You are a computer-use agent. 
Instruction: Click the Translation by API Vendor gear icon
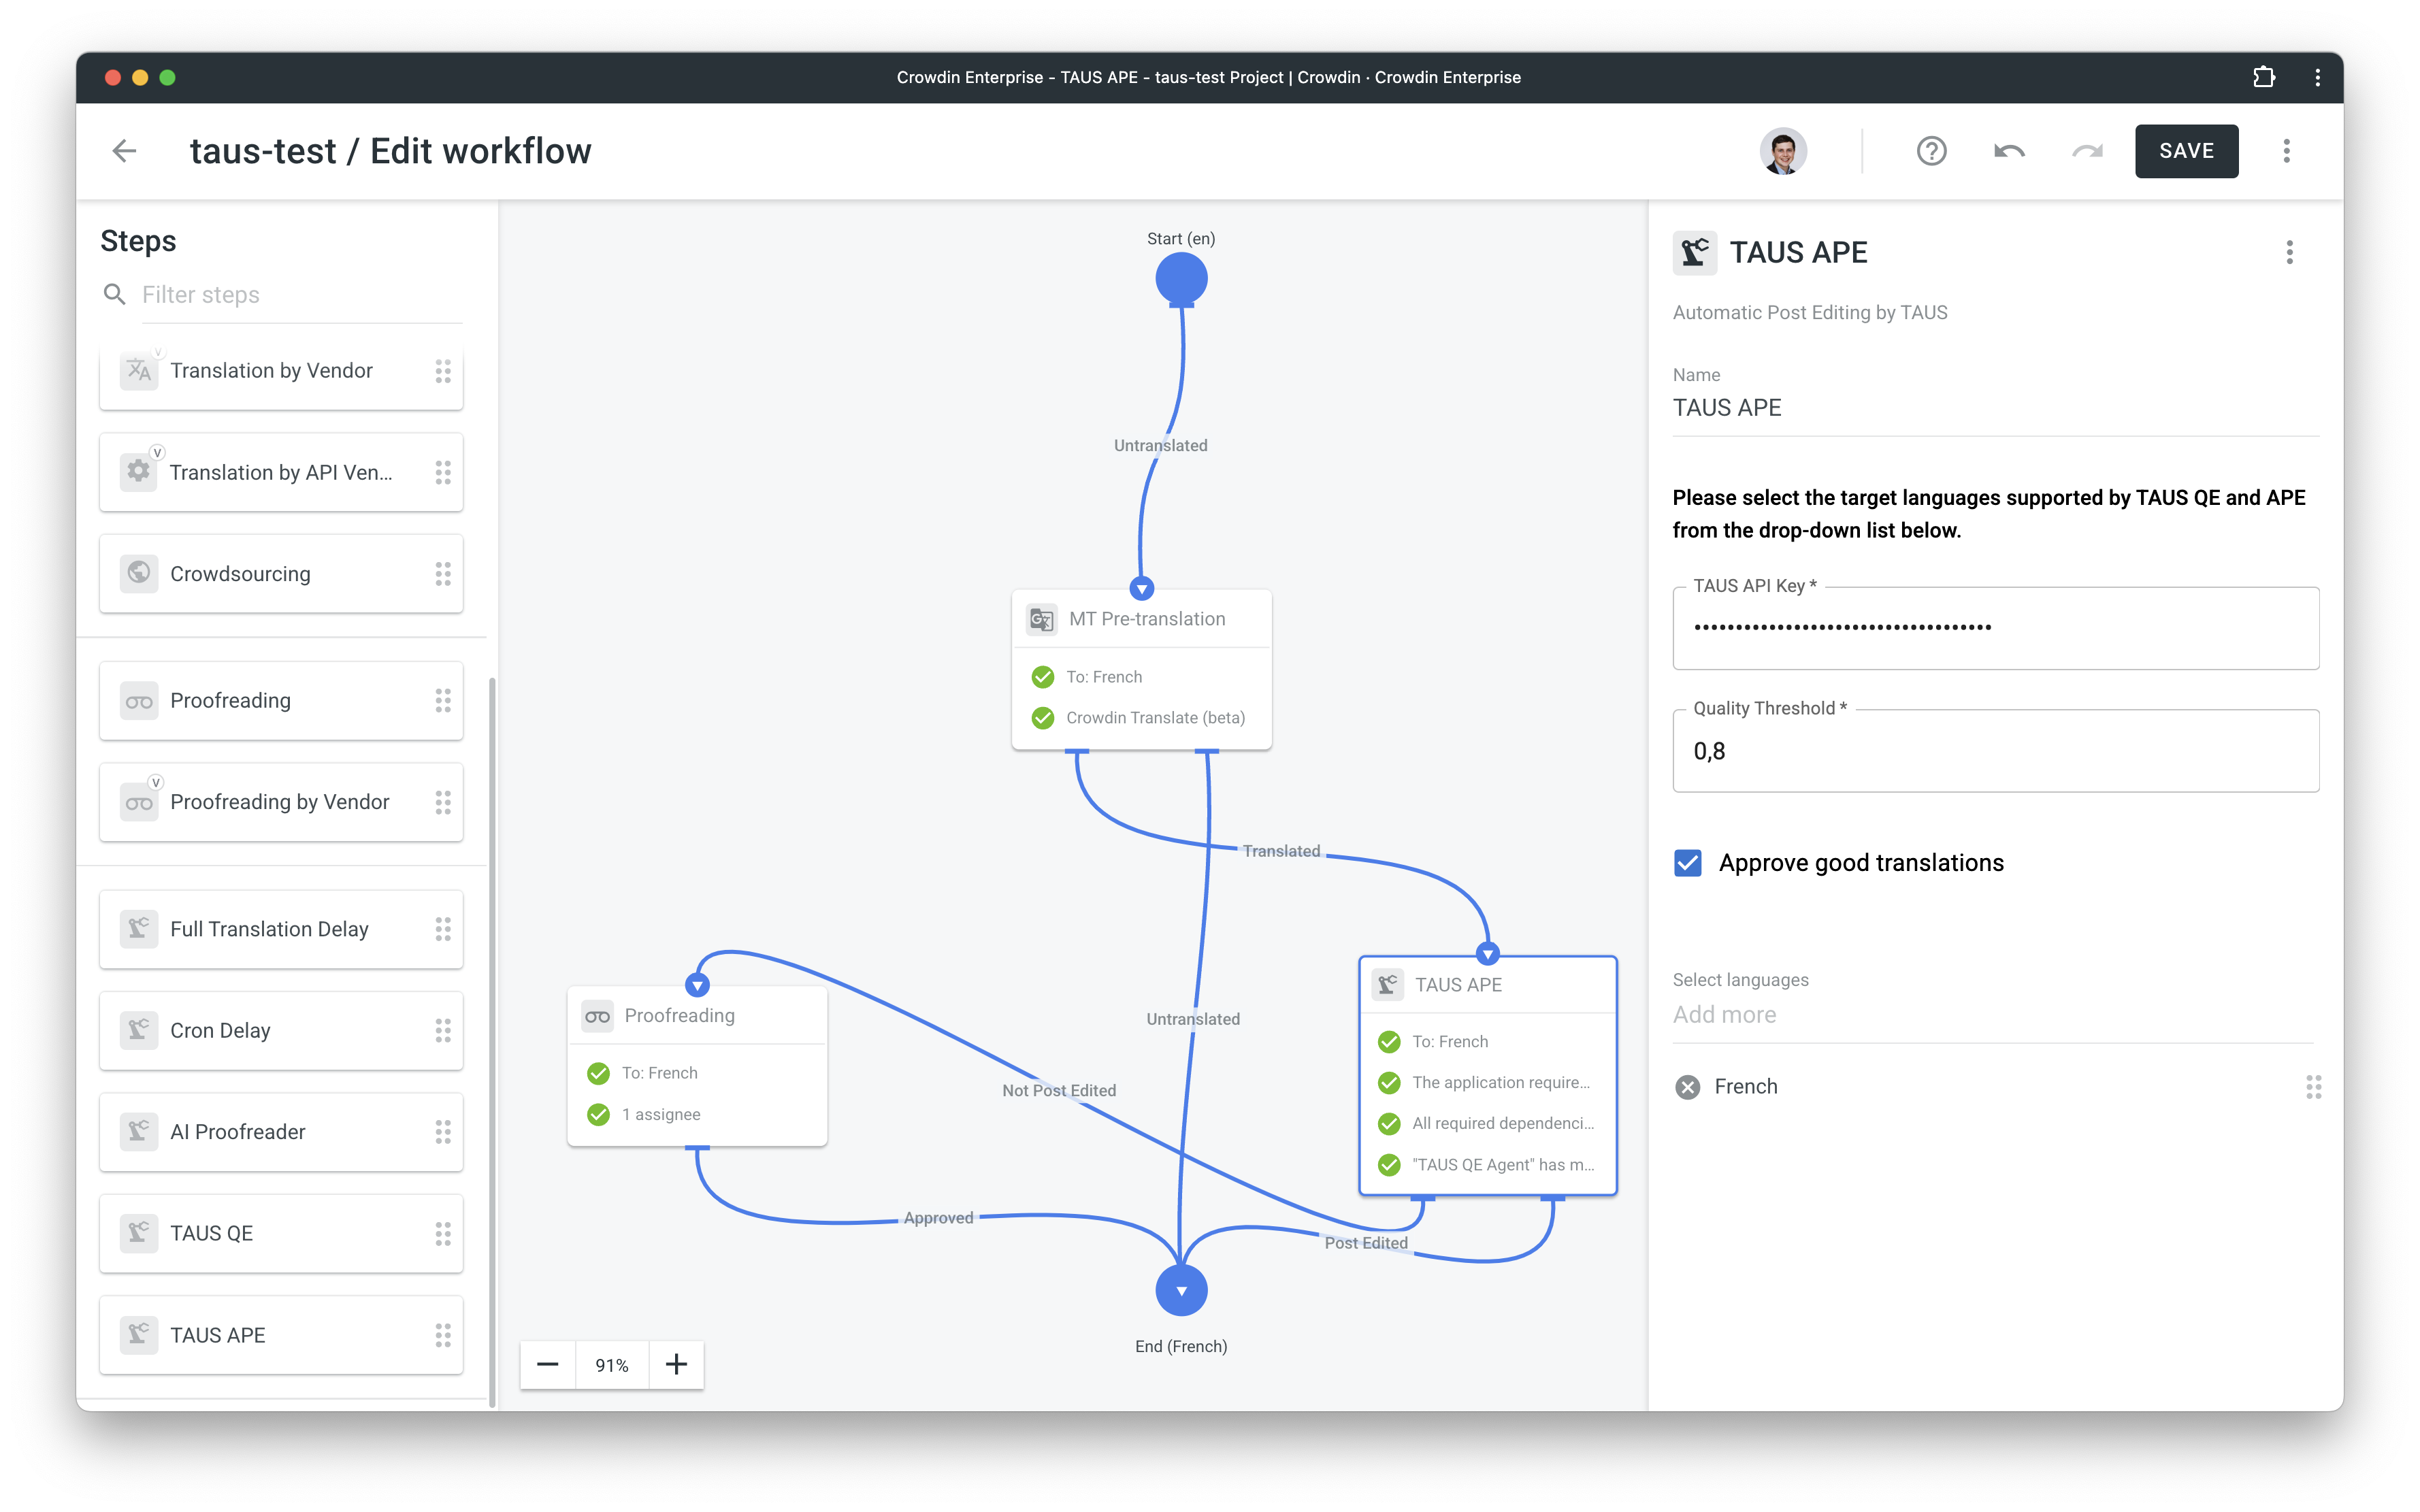139,472
